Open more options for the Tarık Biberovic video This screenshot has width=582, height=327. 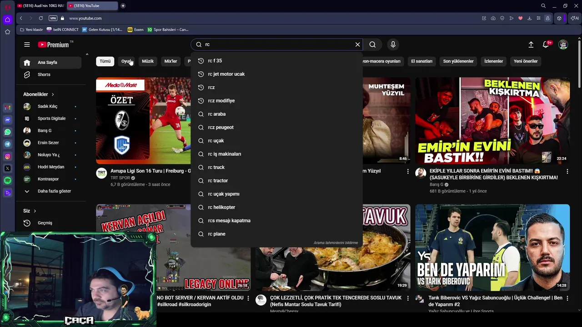(567, 298)
